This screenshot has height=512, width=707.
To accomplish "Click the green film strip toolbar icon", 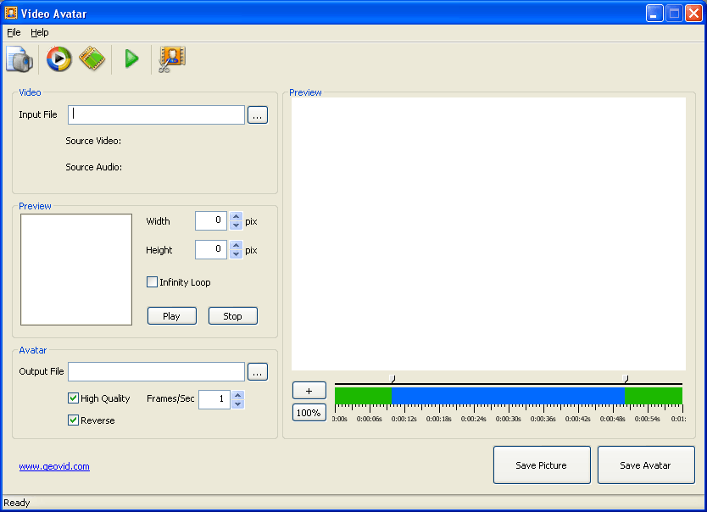I will 92,58.
